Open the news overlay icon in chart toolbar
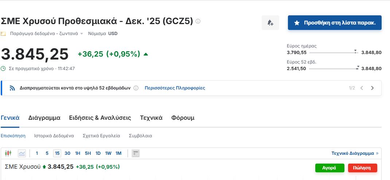 pyautogui.click(x=135, y=153)
